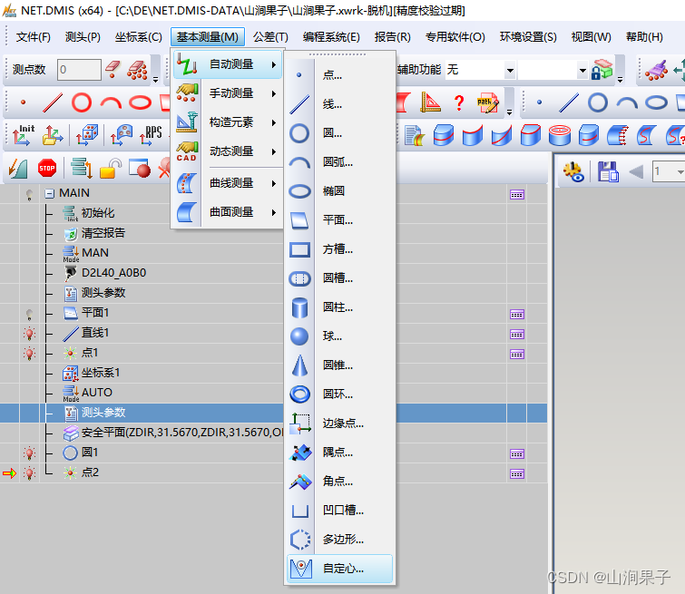This screenshot has width=685, height=594.
Task: Click the all-points eraser icon
Action: pos(137,70)
